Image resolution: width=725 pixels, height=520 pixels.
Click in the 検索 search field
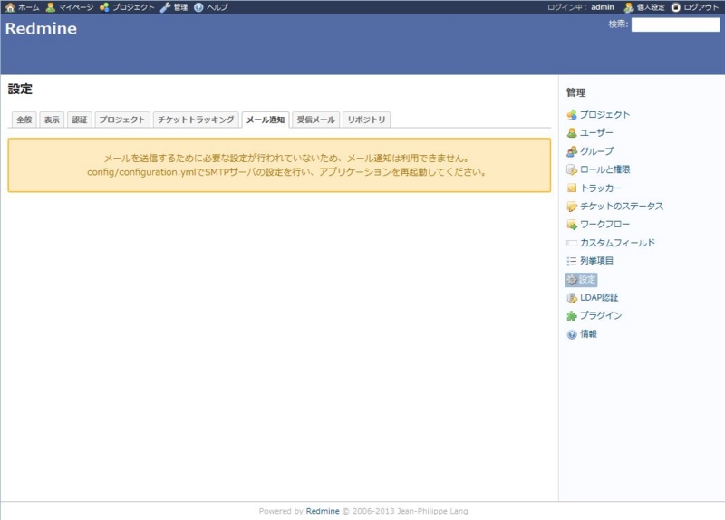point(675,24)
